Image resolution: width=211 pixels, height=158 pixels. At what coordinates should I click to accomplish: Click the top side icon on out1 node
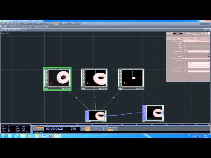click(x=145, y=107)
